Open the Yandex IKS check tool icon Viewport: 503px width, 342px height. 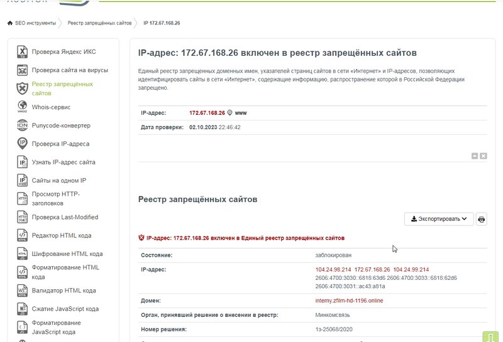pos(22,52)
